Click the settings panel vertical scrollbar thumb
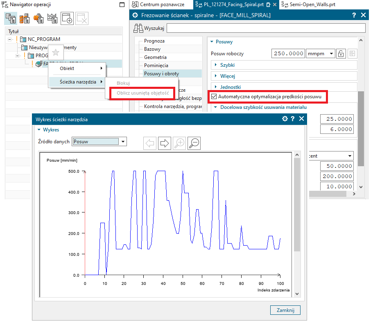 [x=361, y=129]
